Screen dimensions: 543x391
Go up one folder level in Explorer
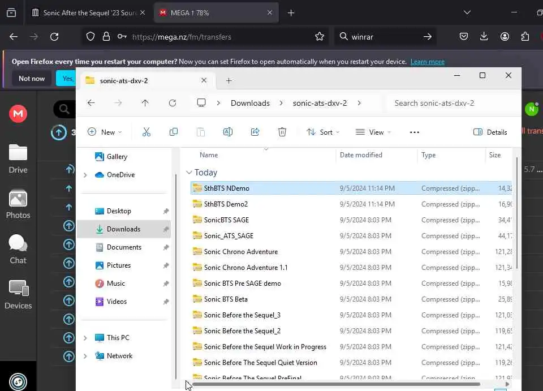tap(145, 103)
